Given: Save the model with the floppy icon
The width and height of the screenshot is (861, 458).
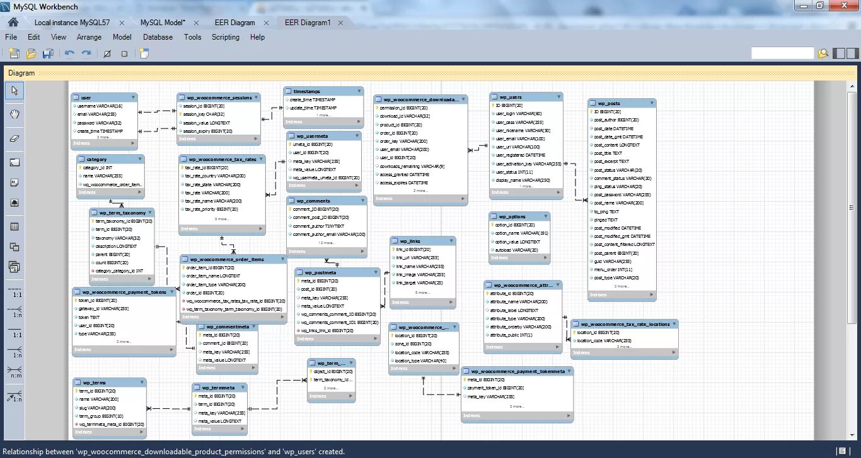Looking at the screenshot, I should point(48,53).
